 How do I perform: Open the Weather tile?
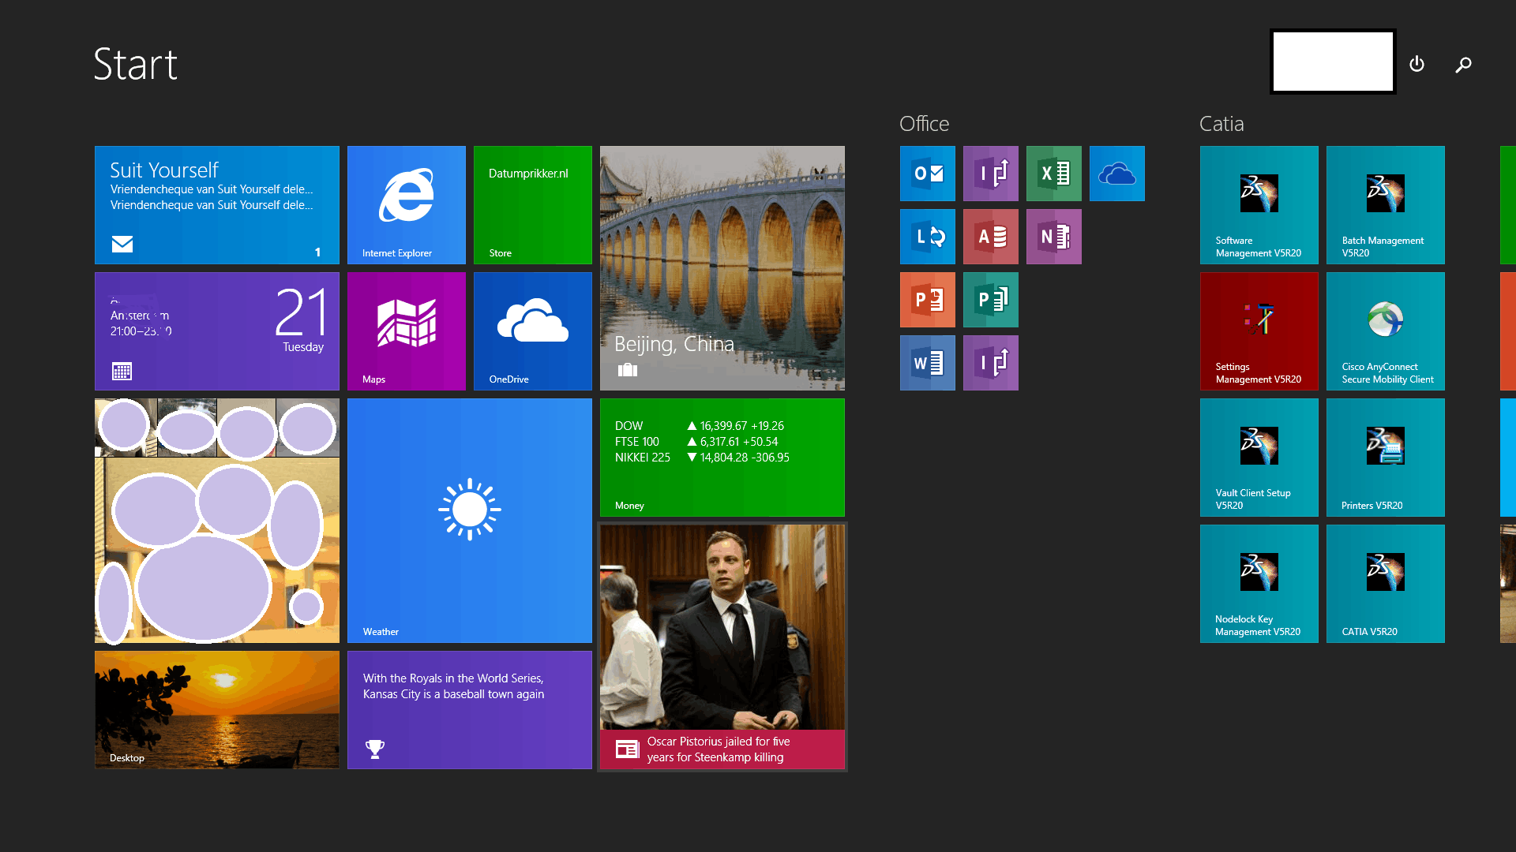pyautogui.click(x=469, y=520)
